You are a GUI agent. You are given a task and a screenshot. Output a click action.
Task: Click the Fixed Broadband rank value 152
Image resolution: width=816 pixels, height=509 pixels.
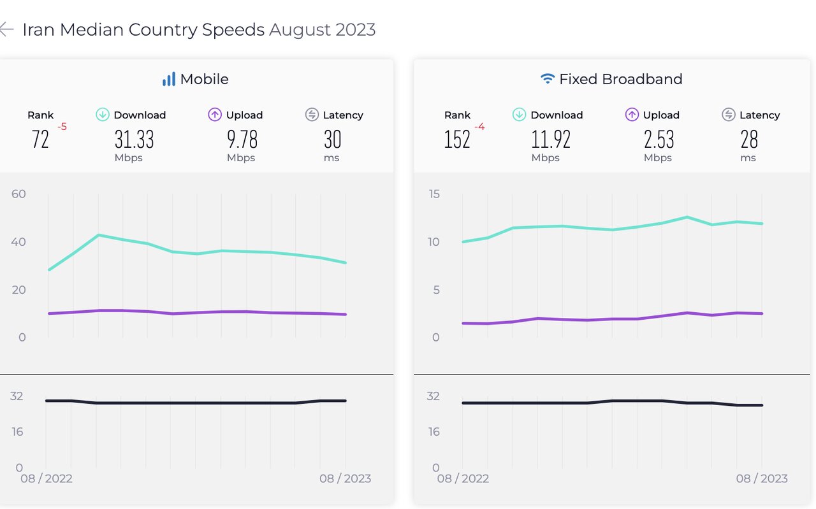coord(457,139)
